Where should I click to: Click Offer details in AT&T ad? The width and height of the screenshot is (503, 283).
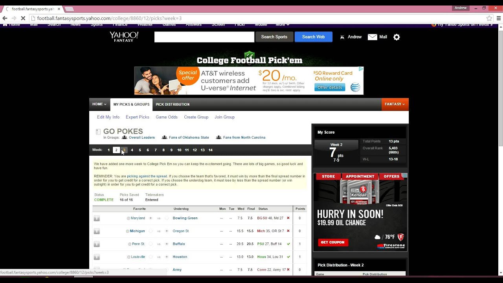330,87
